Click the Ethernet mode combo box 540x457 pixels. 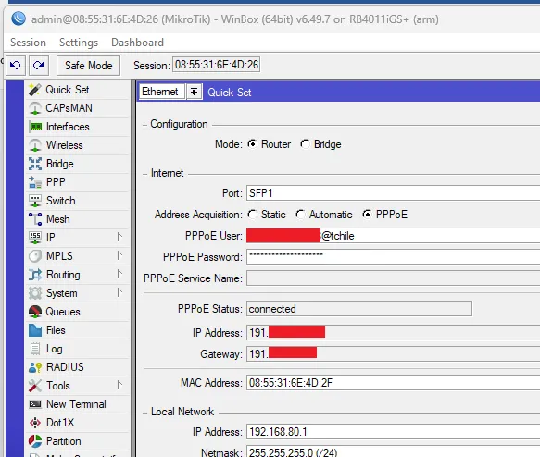coord(162,92)
